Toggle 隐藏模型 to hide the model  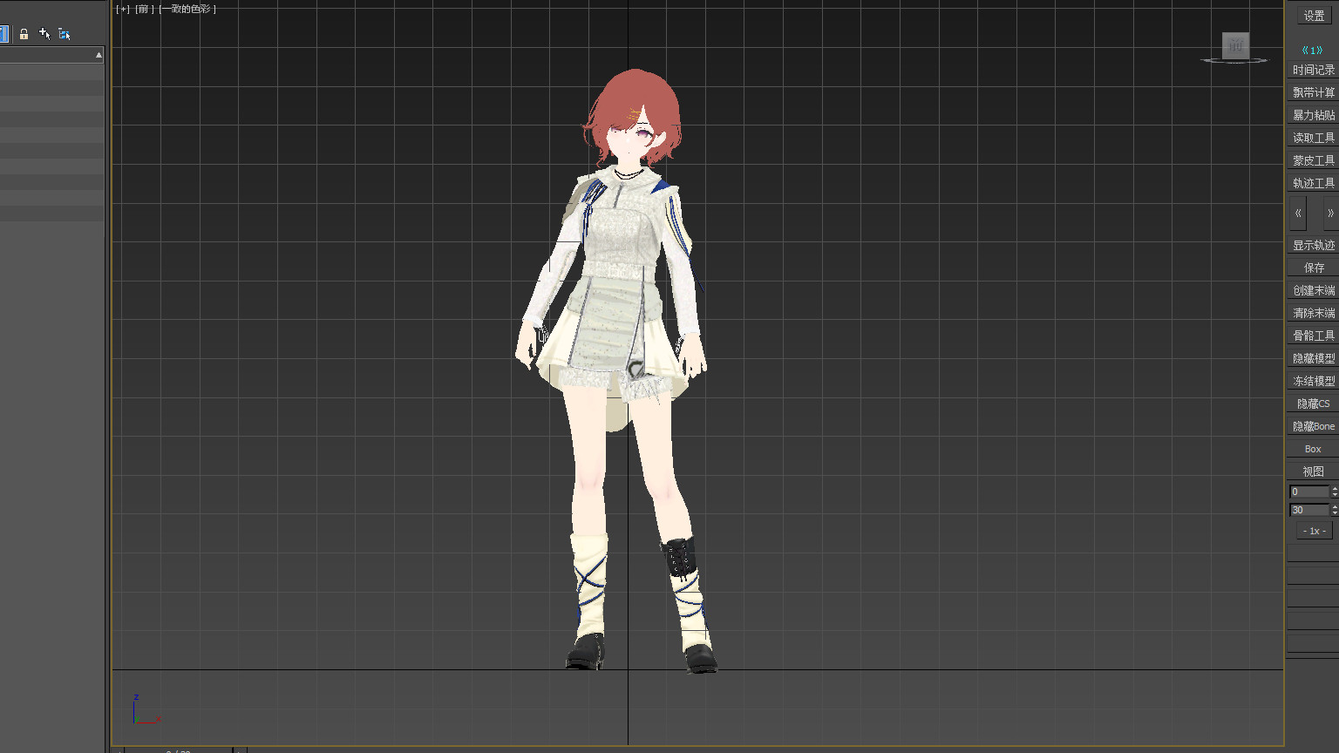[x=1313, y=358]
